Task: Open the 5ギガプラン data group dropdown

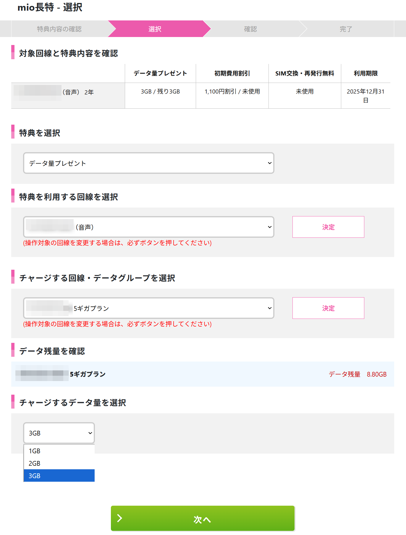Action: point(148,308)
